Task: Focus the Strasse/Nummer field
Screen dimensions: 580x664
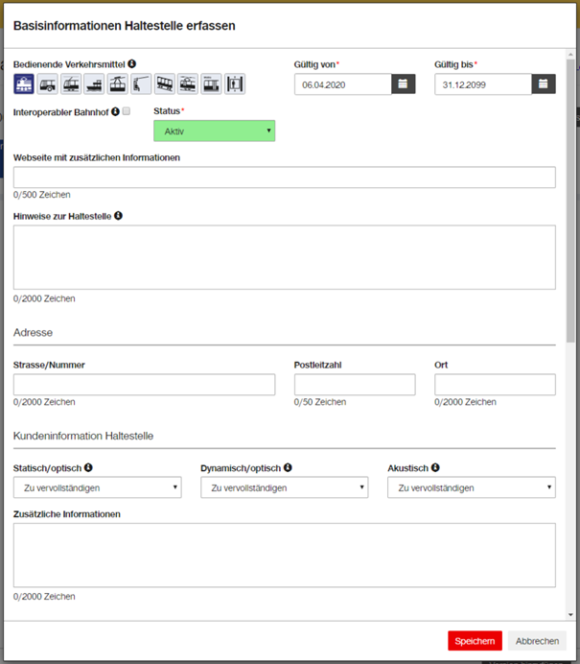Action: pos(144,385)
